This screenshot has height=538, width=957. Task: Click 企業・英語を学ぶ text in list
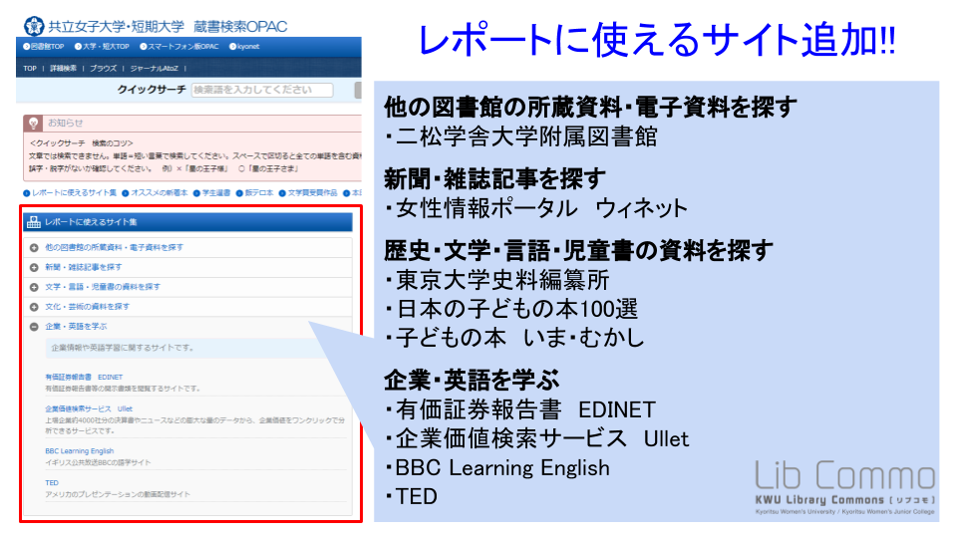click(76, 327)
